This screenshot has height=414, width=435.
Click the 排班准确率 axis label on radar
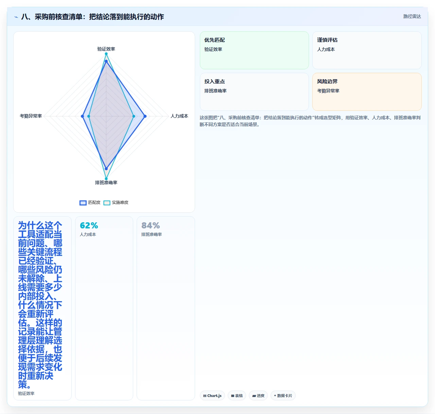point(106,183)
